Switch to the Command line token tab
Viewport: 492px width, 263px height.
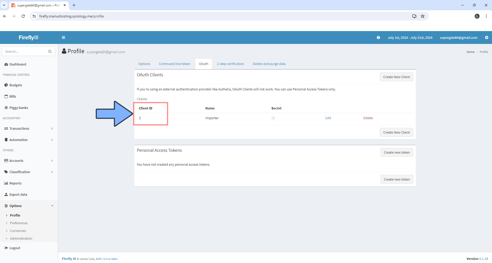[174, 64]
